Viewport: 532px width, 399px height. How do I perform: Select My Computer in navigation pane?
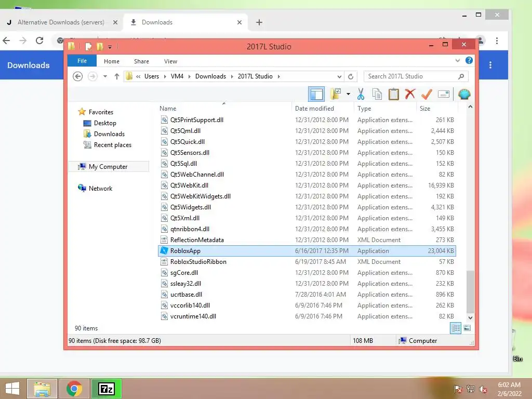(x=108, y=167)
